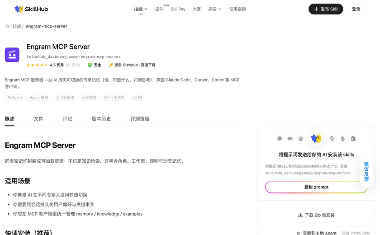The image size is (380, 235).
Task: Click the 复制 prompt button
Action: pyautogui.click(x=316, y=187)
